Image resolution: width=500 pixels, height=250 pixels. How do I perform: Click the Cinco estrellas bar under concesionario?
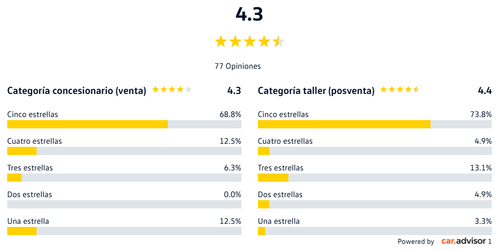coord(124,124)
